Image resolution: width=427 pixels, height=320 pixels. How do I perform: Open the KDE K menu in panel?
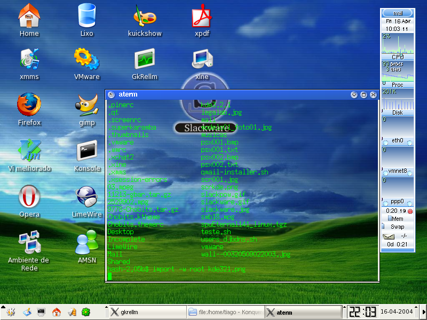(10, 312)
